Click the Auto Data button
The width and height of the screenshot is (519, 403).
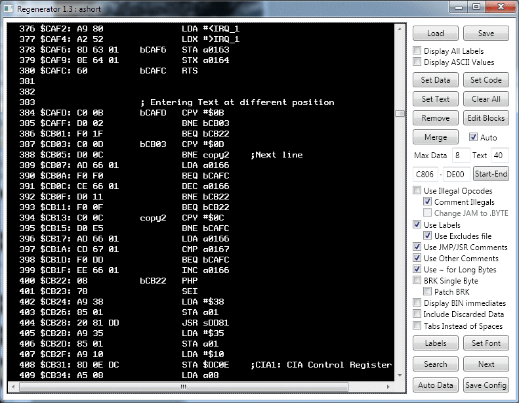(435, 385)
